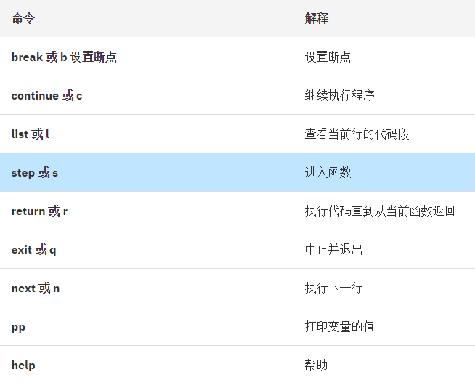Click the 进入函数 explanation in highlighted row
Viewport: 475px width, 383px height.
[x=328, y=172]
